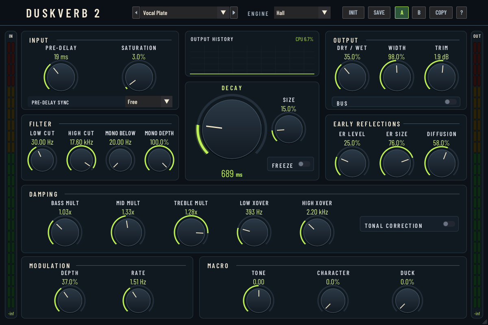Screen dimensions: 488x325
Task: Click the 30.00 Hz low cut value
Action: [x=42, y=142]
